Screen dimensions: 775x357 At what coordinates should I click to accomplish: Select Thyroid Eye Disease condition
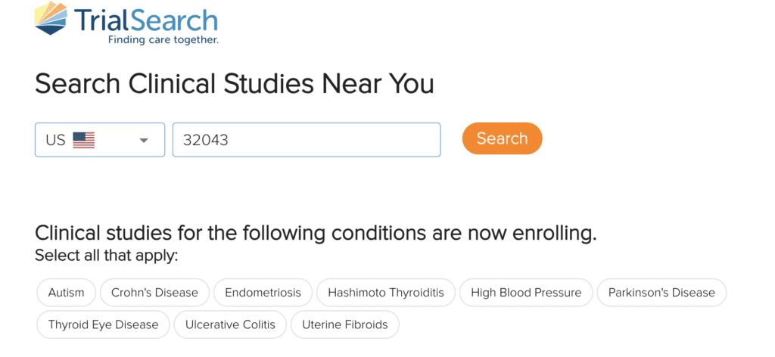(103, 324)
